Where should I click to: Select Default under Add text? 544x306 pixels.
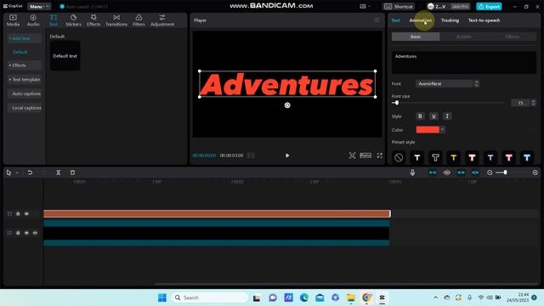pyautogui.click(x=20, y=52)
